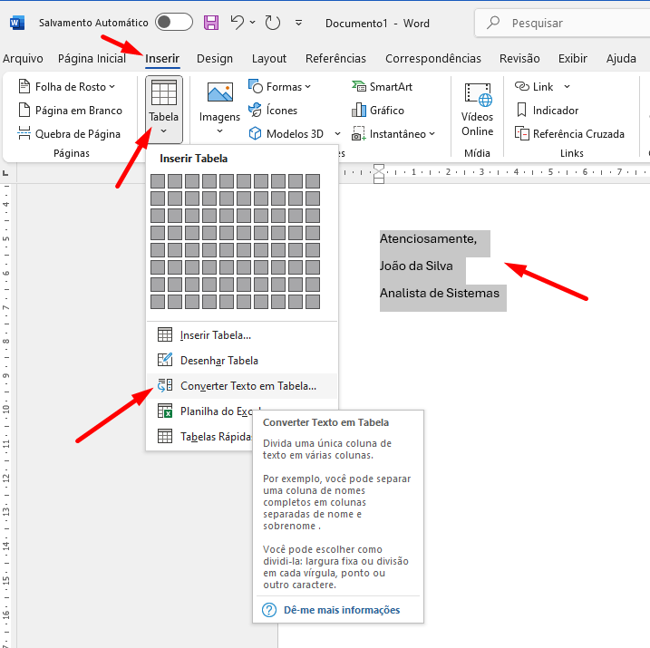Open Customize Quick Access Toolbar dropdown

coord(298,23)
